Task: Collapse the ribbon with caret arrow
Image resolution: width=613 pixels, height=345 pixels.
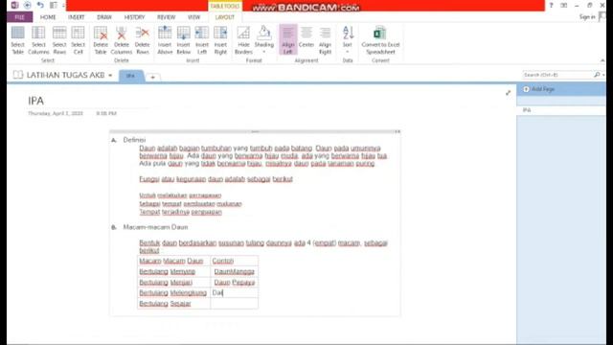Action: 602,60
